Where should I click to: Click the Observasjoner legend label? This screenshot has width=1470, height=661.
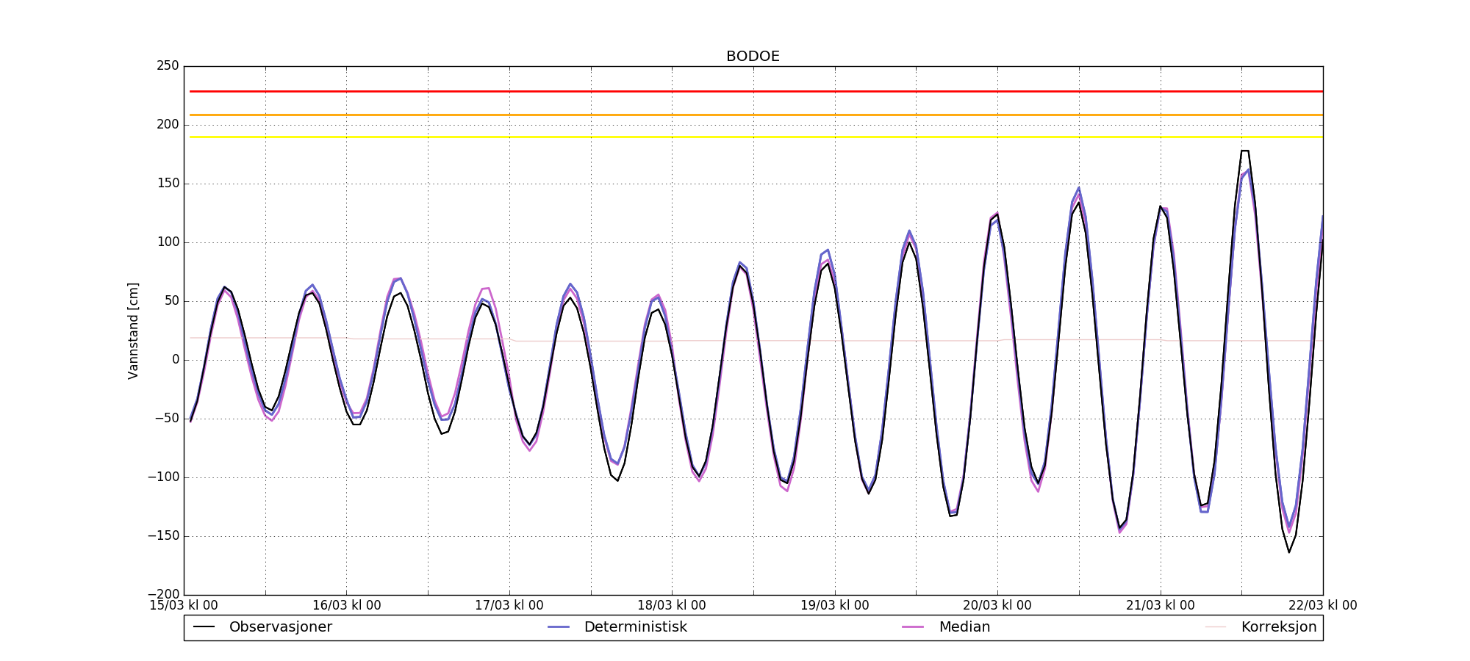tap(280, 627)
